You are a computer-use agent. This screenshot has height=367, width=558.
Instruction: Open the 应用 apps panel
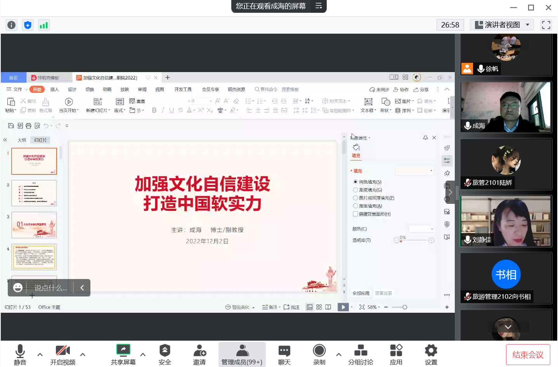396,355
